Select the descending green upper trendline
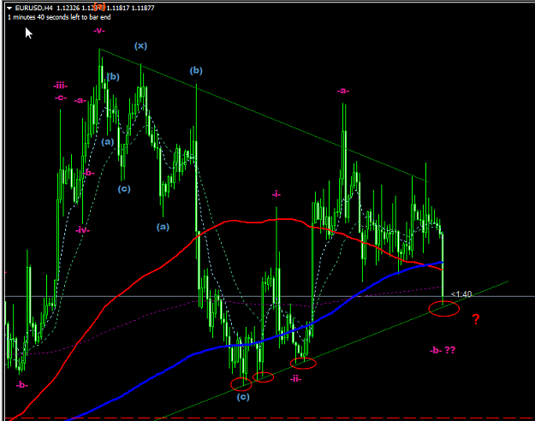The image size is (535, 421). click(263, 115)
